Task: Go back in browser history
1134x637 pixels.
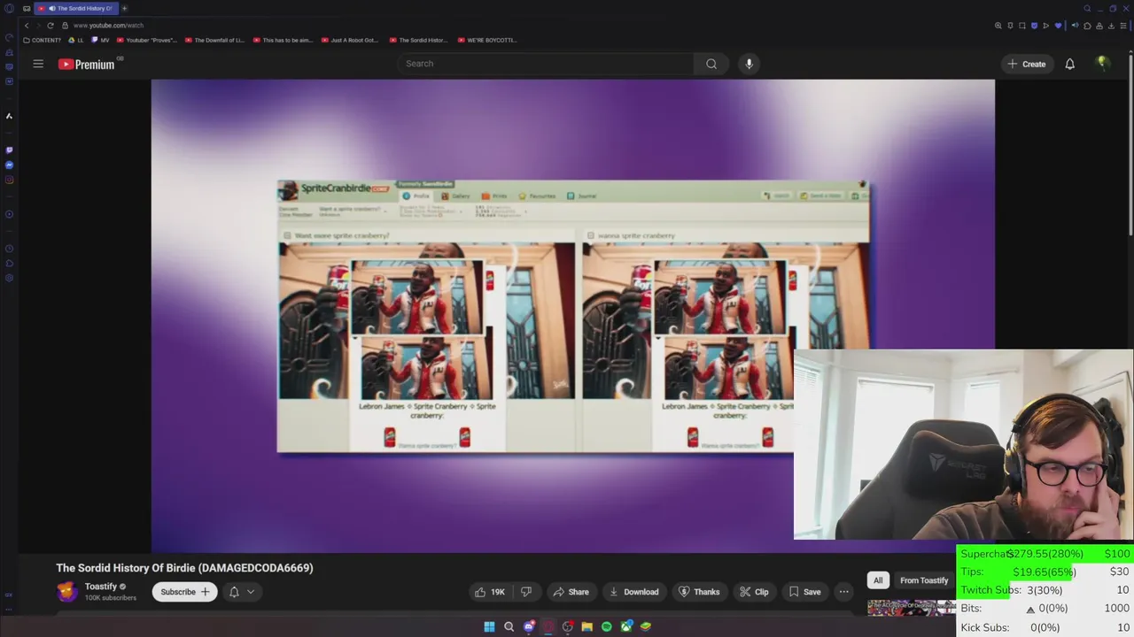Action: tap(27, 26)
